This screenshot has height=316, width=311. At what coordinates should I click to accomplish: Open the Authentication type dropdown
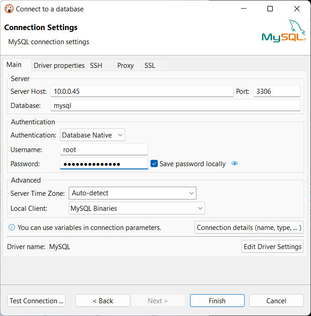click(x=92, y=135)
